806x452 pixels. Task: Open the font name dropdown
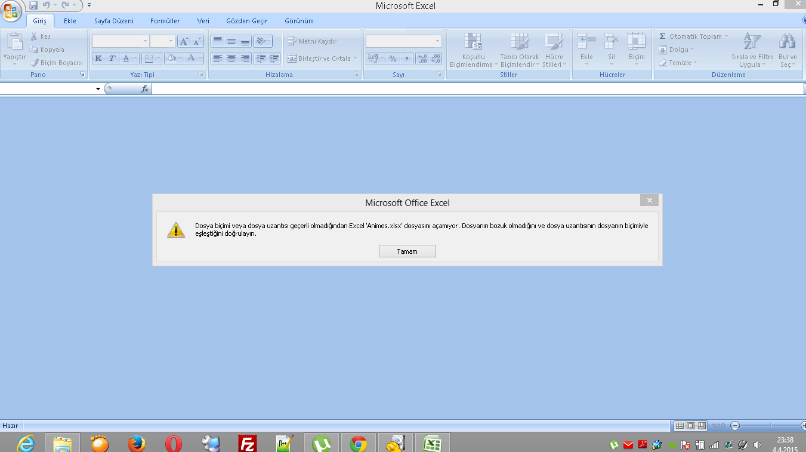click(x=145, y=41)
